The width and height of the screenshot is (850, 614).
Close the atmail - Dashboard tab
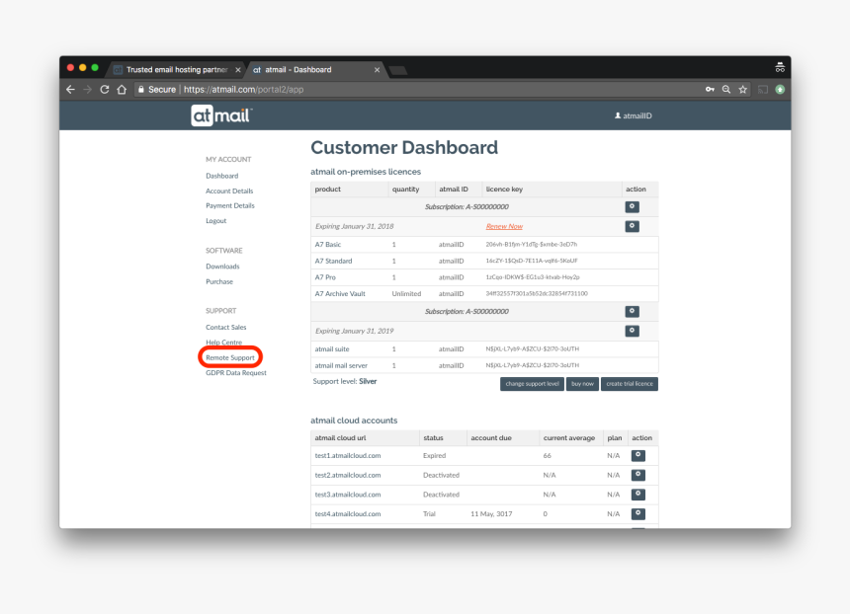[377, 70]
